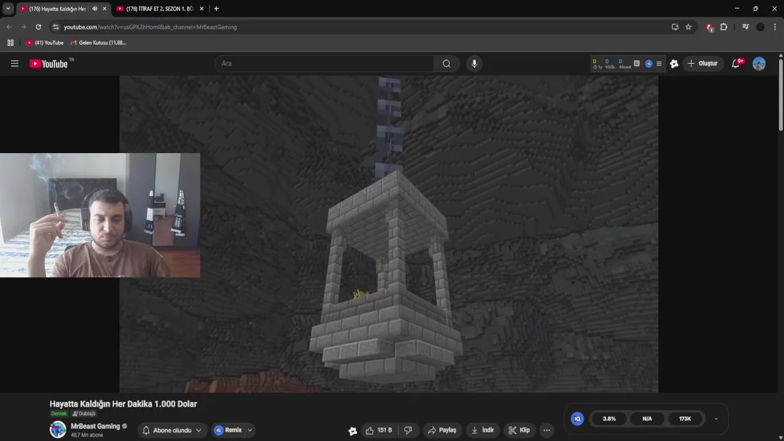784x441 pixels.
Task: Open the Oluştur create button
Action: (x=703, y=64)
